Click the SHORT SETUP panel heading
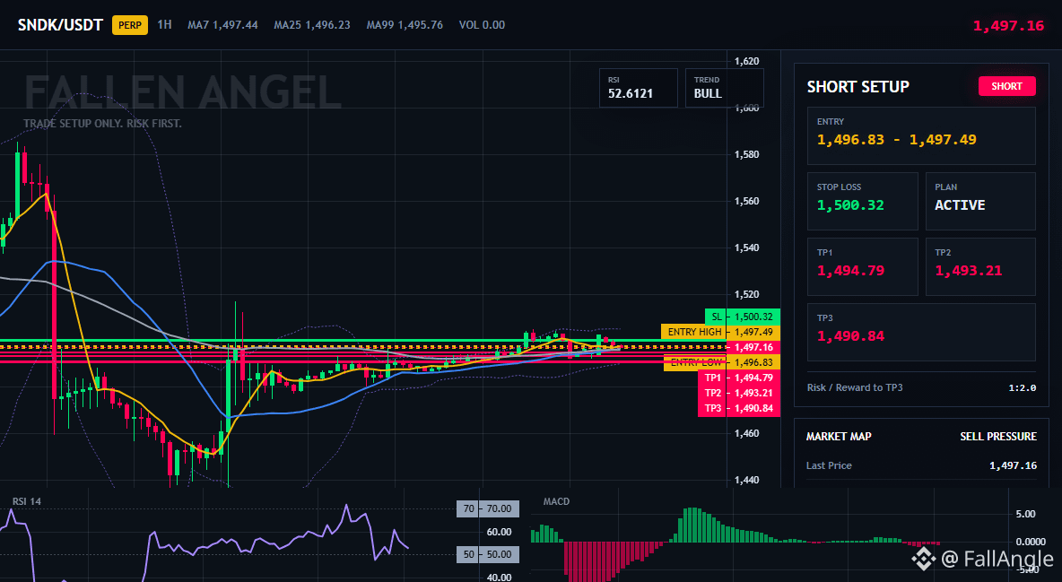The height and width of the screenshot is (582, 1062). click(858, 87)
